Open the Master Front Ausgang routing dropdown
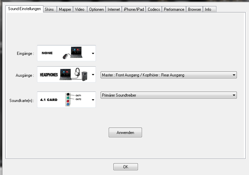 tap(169, 75)
